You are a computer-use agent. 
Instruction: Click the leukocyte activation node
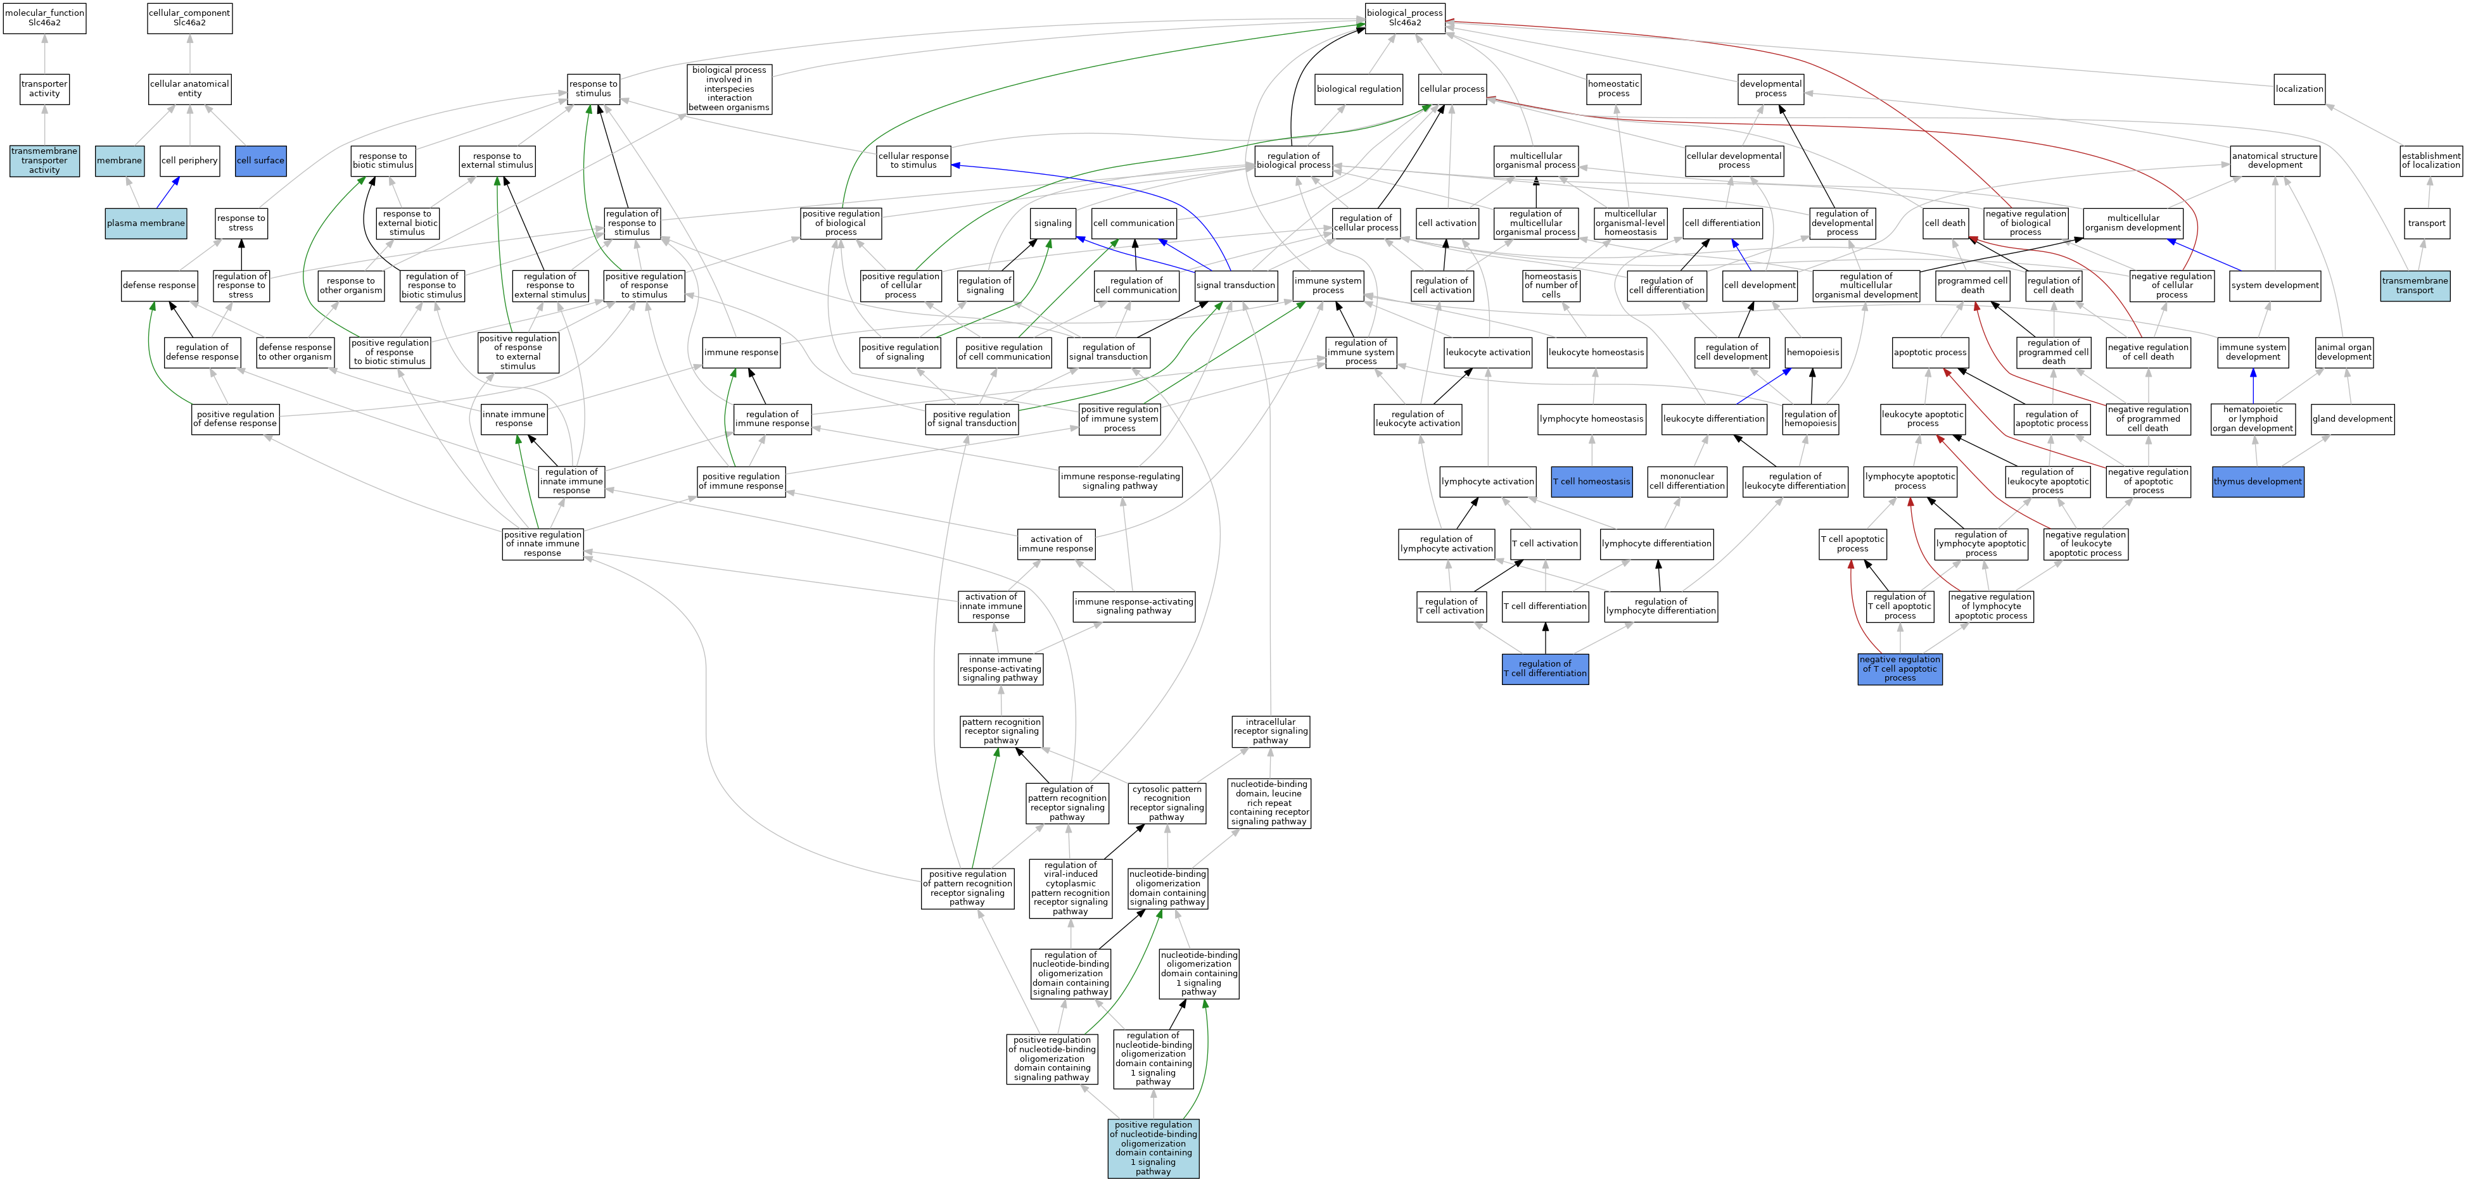pyautogui.click(x=1487, y=352)
